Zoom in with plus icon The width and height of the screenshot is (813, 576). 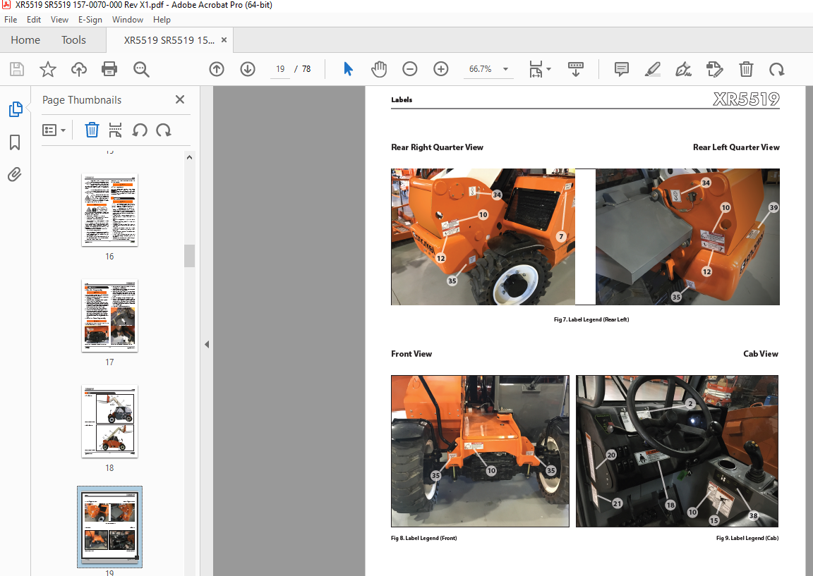(440, 69)
